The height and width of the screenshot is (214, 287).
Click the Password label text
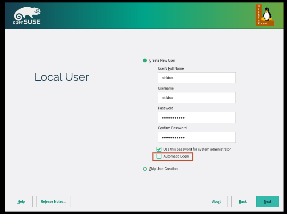point(166,108)
